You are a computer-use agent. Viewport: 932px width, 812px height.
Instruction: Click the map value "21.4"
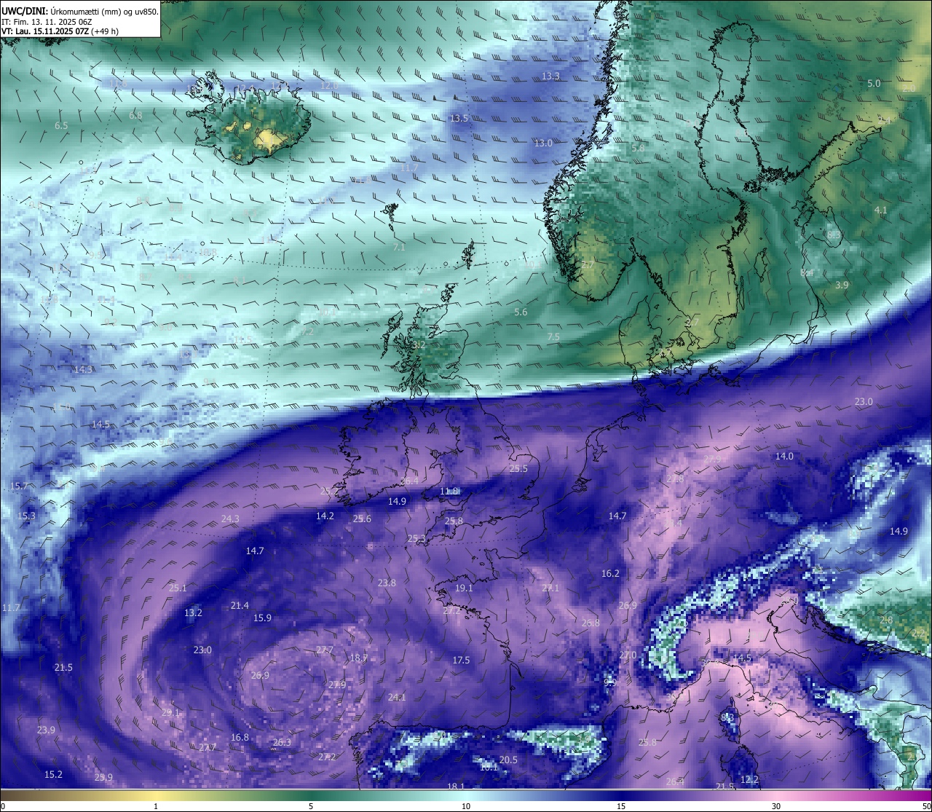(240, 606)
